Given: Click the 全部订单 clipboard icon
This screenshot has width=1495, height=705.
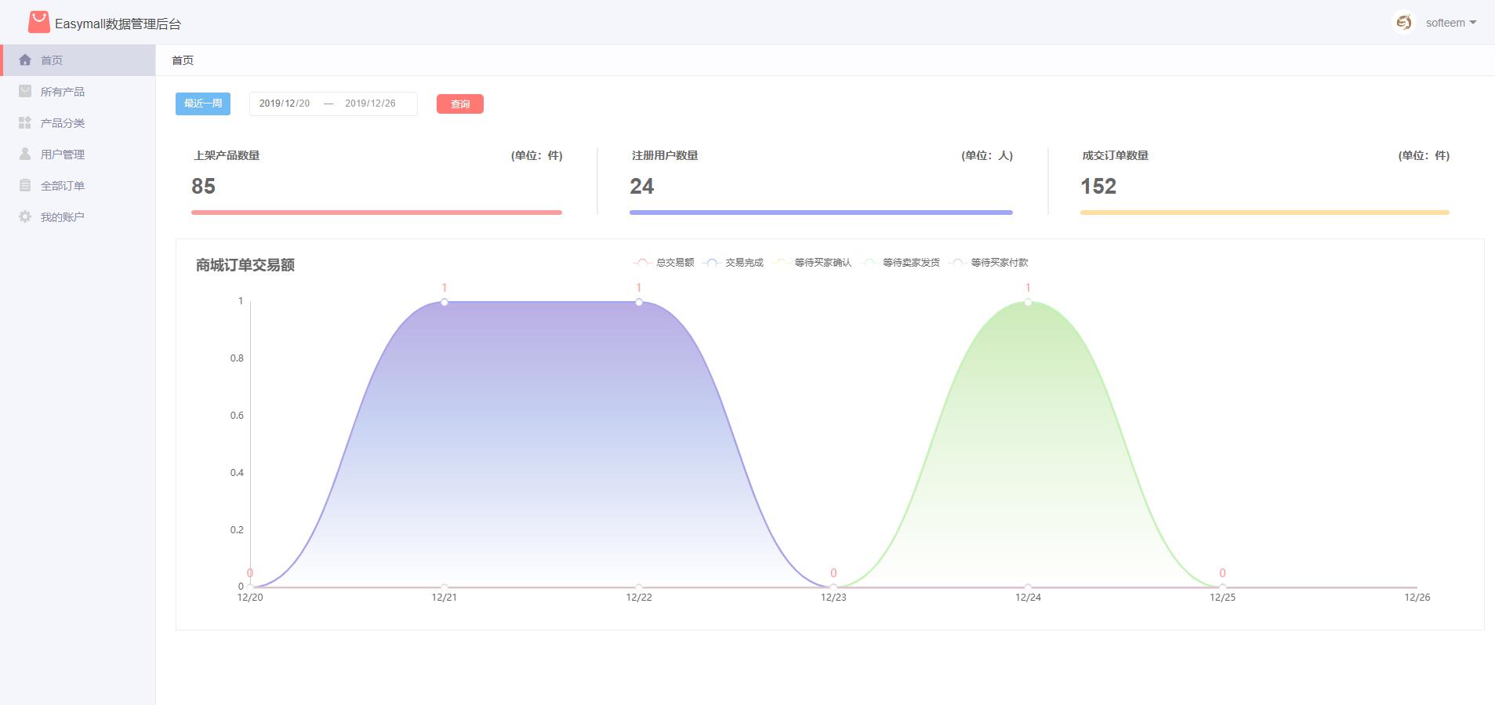Looking at the screenshot, I should (25, 185).
